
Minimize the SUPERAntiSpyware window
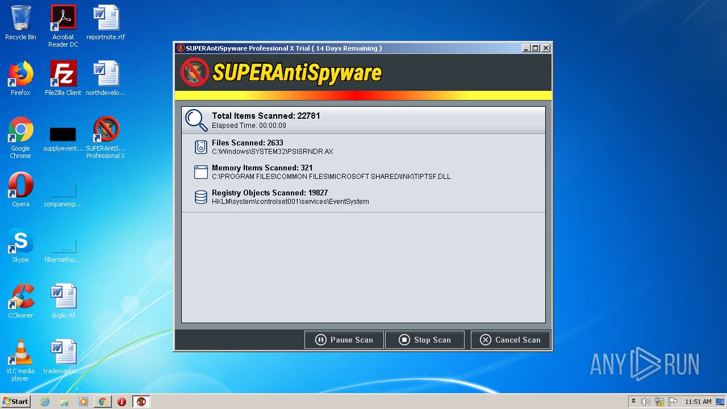point(526,48)
